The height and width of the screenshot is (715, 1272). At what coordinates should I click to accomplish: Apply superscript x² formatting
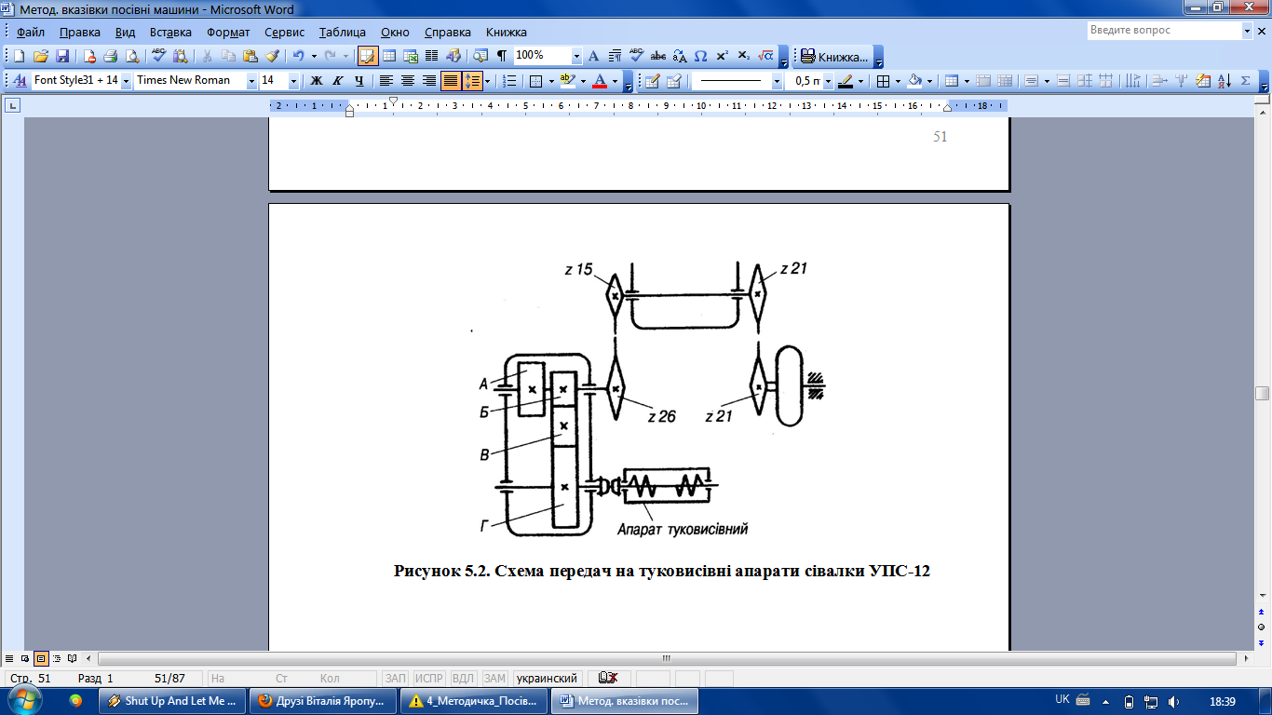[723, 56]
